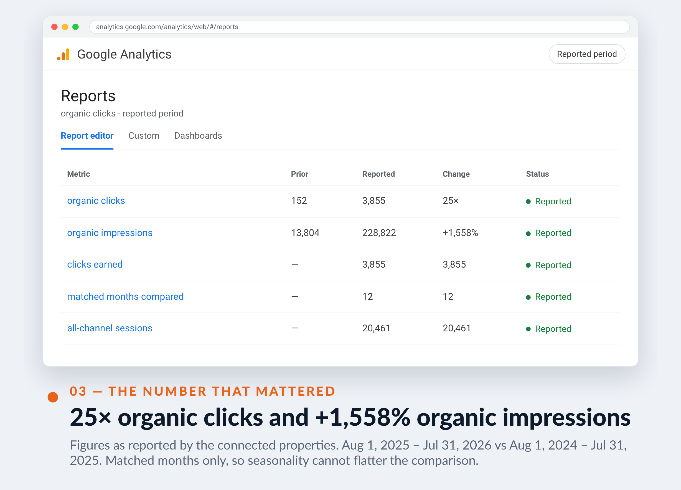681x490 pixels.
Task: Click green status dot in all-channel sessions row
Action: (x=528, y=329)
